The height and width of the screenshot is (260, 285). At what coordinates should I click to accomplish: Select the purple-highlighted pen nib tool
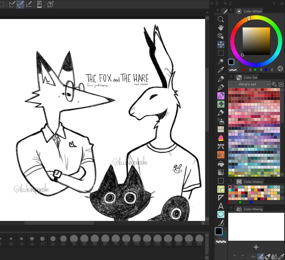221,96
